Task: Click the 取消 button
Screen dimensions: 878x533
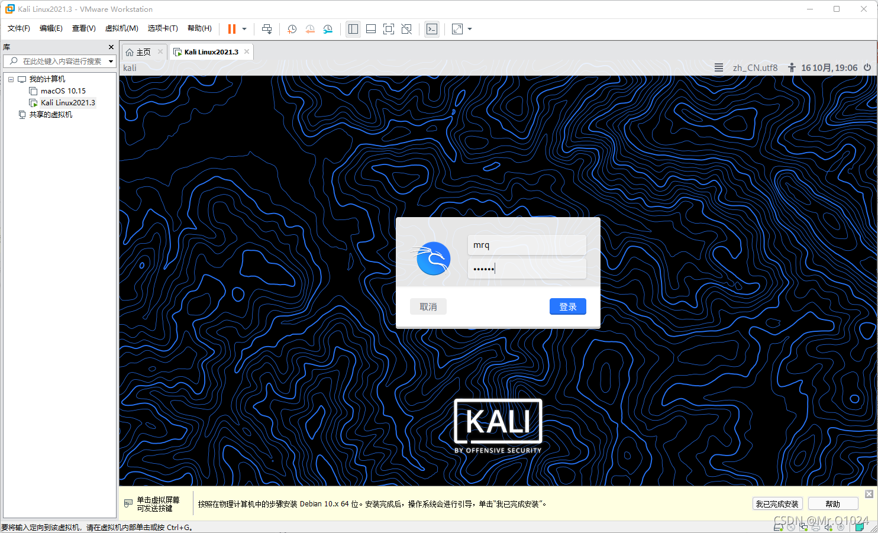Action: click(x=428, y=306)
